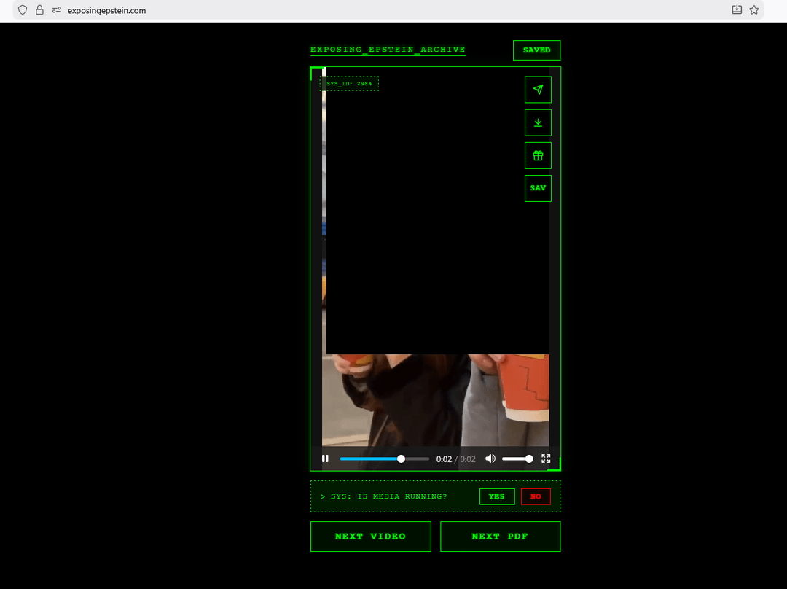Answer YES to media running prompt
Screen dimensions: 787x589
496,496
